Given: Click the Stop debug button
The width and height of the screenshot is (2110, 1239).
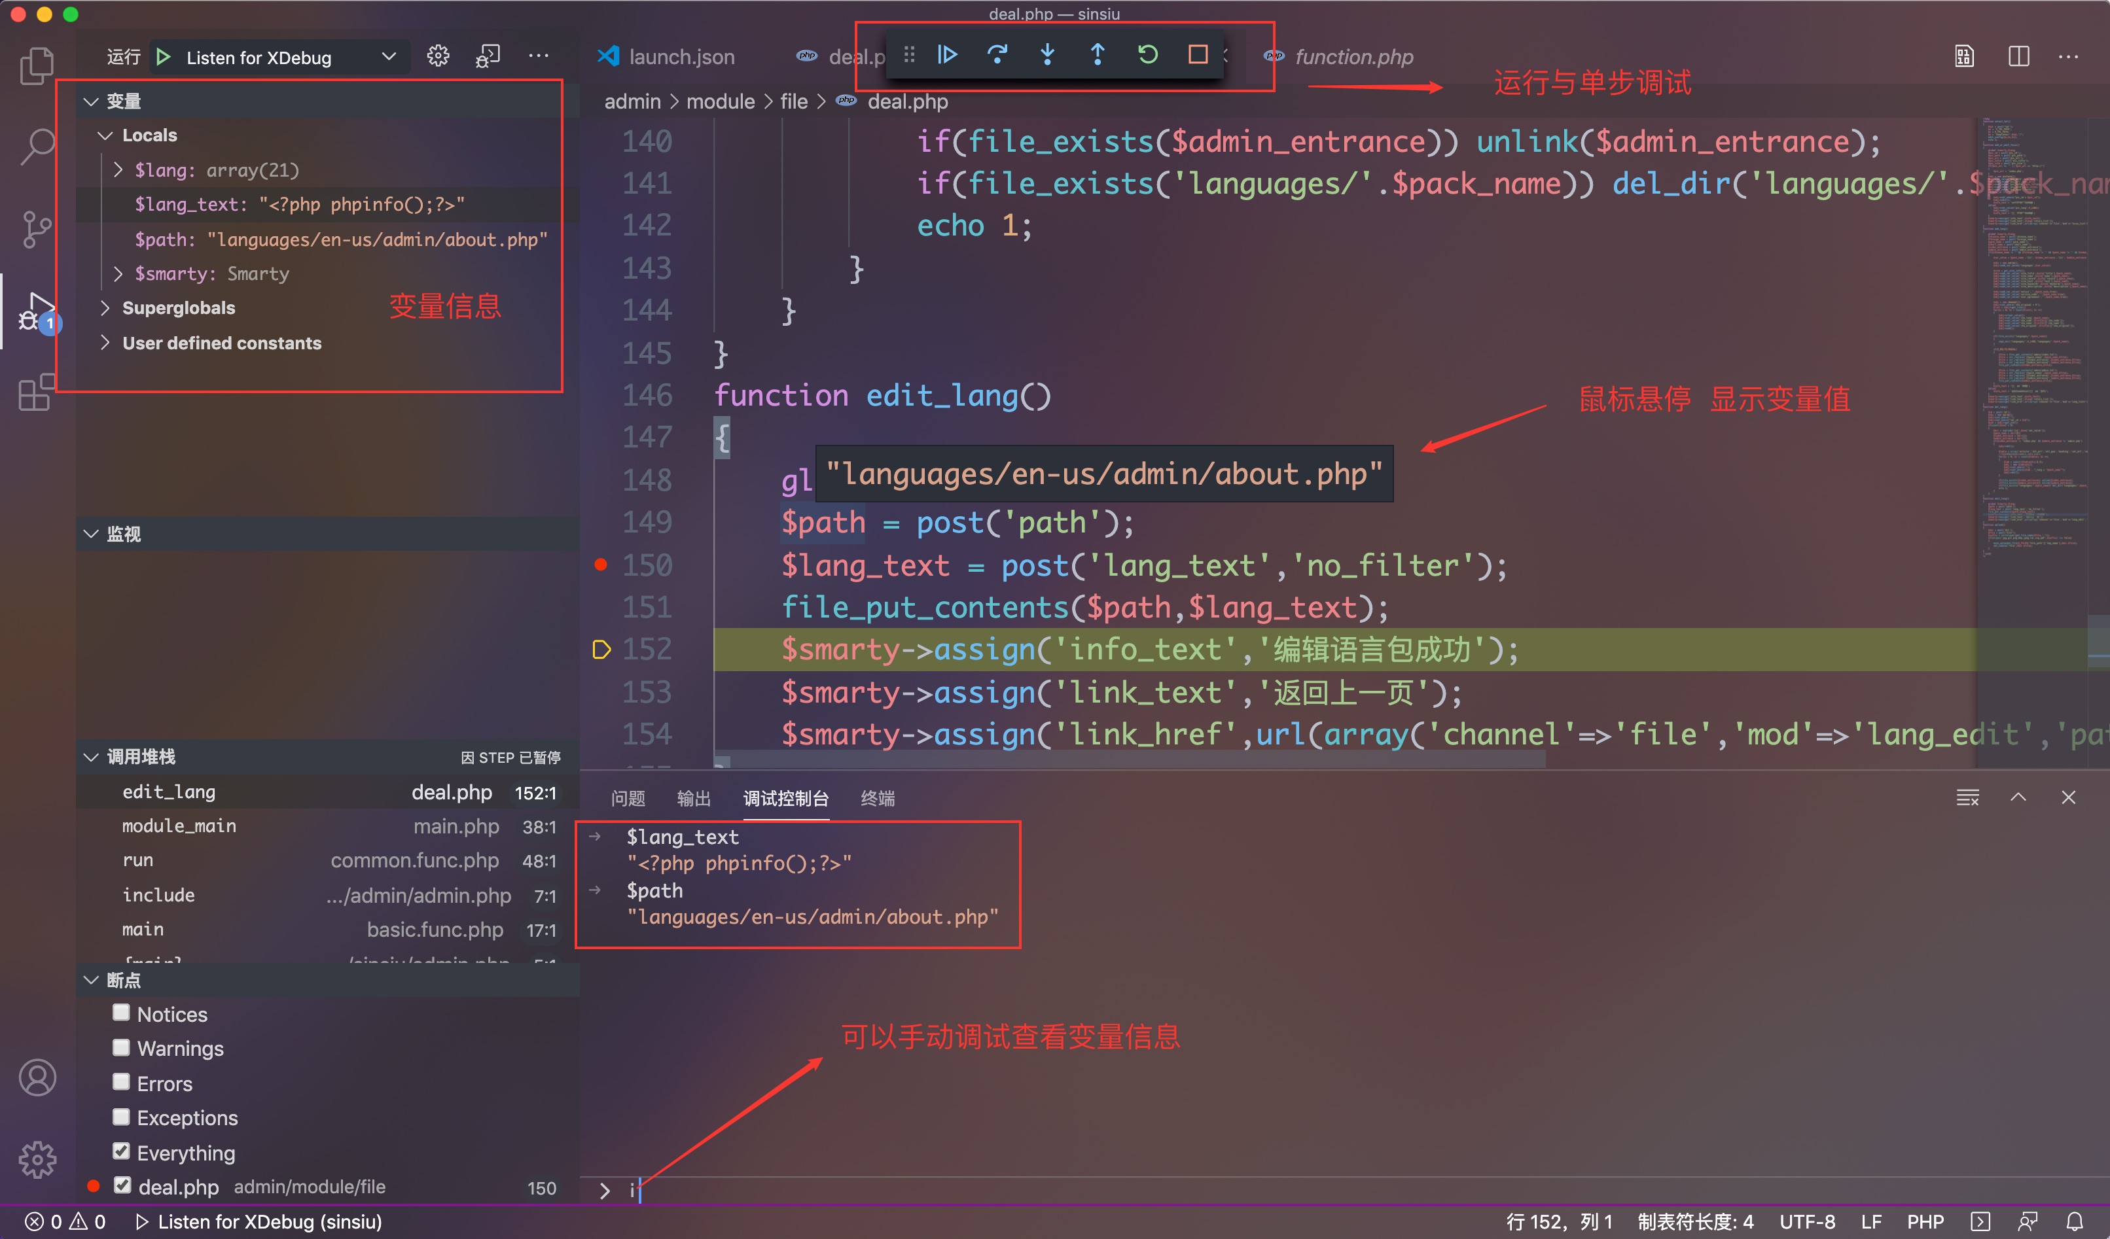Looking at the screenshot, I should (x=1198, y=55).
